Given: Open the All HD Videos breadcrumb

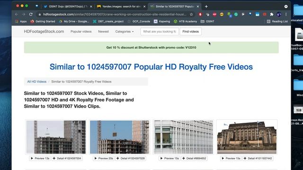Looking at the screenshot, I should click(x=37, y=82).
